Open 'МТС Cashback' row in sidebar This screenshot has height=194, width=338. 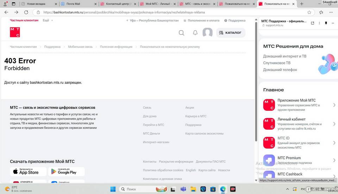pyautogui.click(x=299, y=174)
